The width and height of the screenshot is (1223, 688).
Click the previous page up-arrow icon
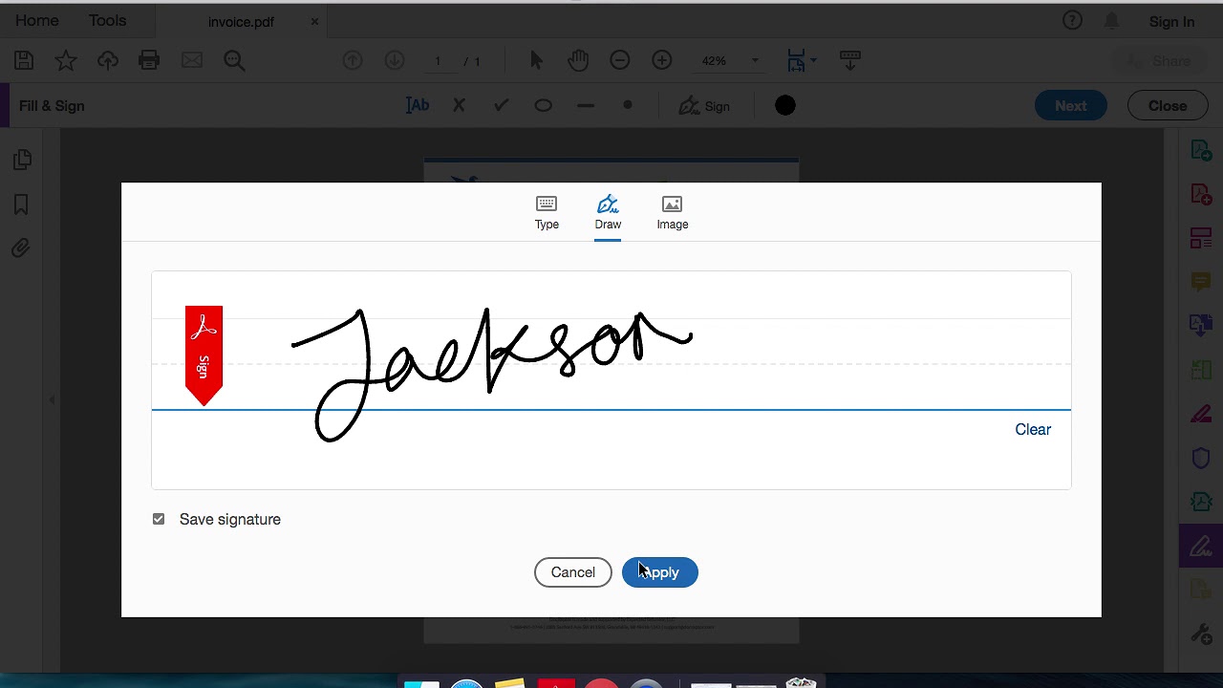tap(353, 60)
